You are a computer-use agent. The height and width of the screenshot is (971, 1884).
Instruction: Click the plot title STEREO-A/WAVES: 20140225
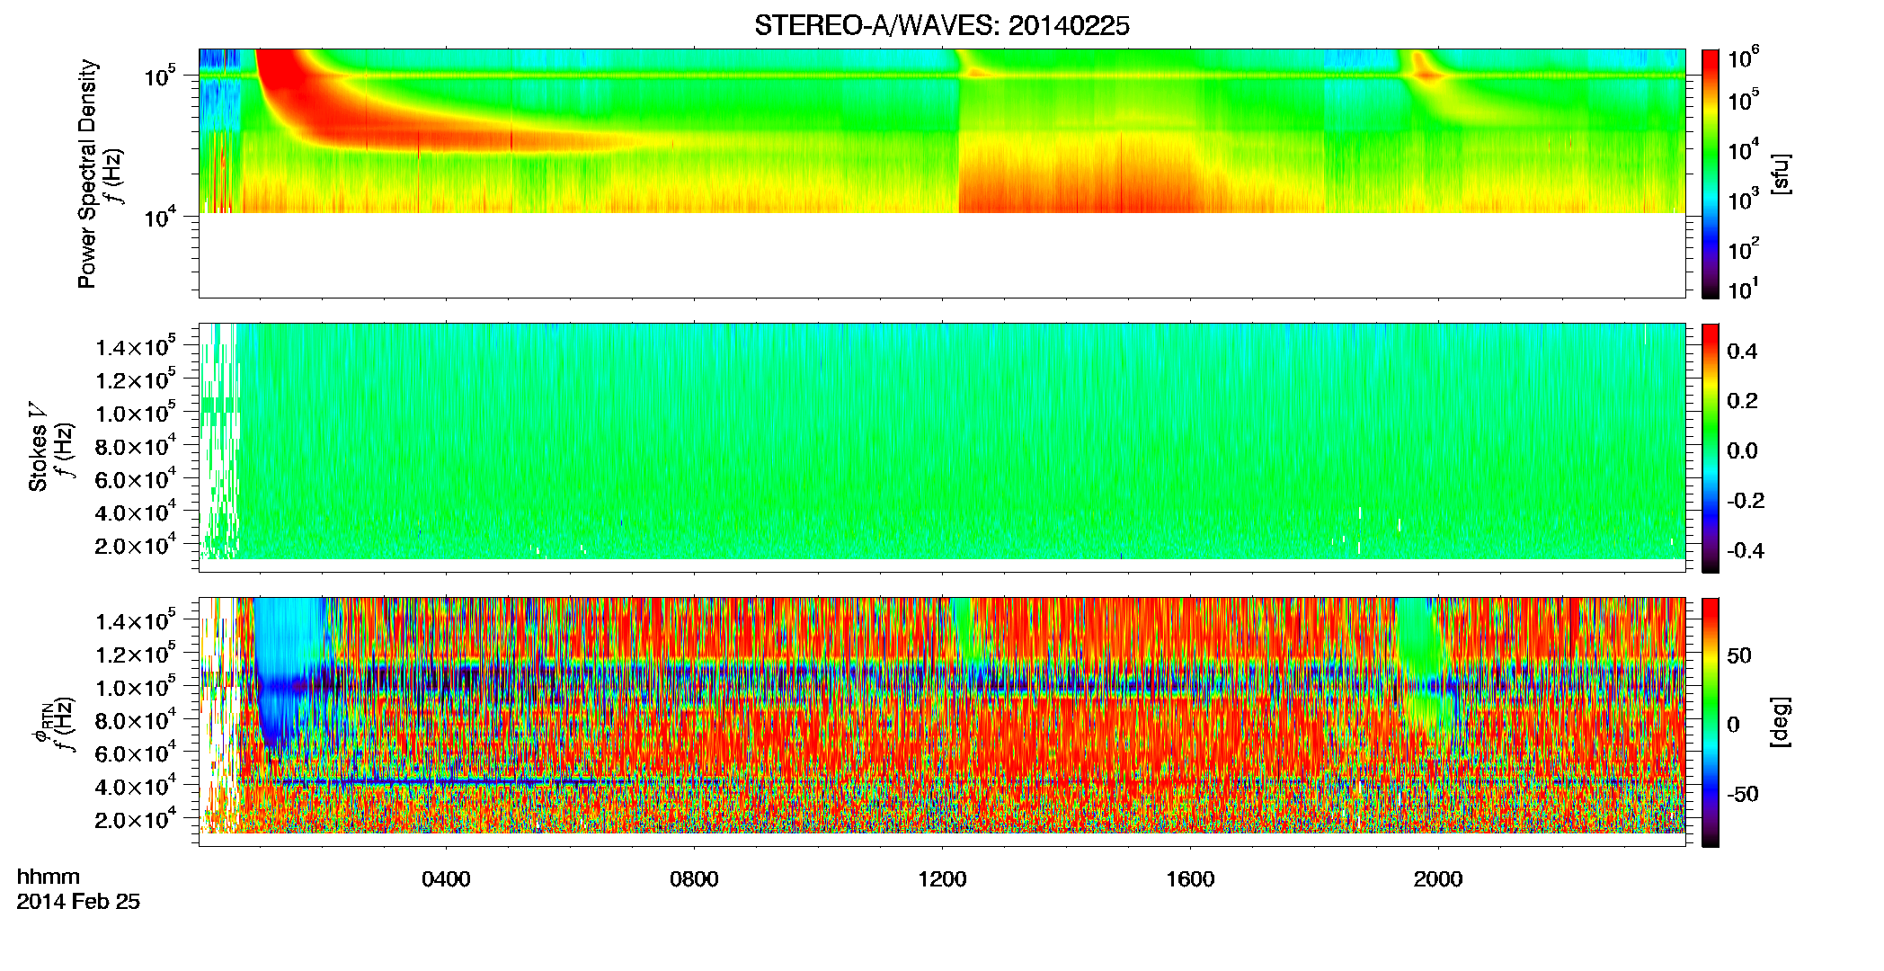click(941, 26)
